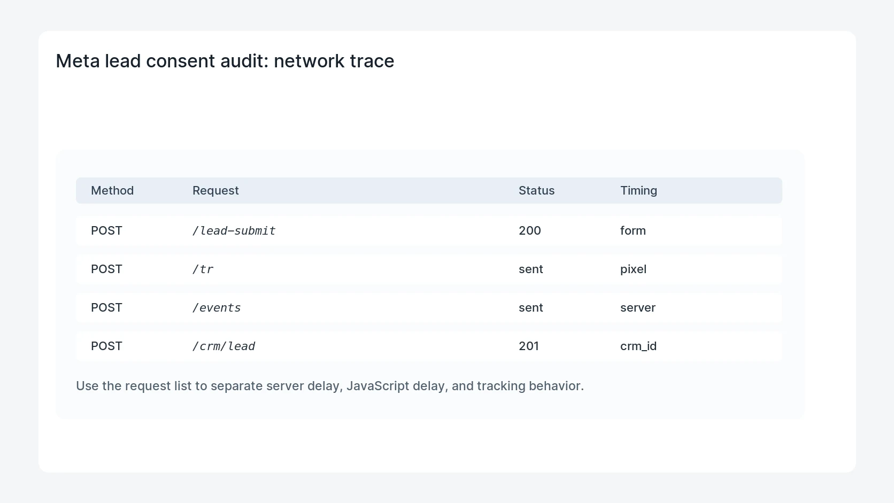
Task: Click the crm_id timing value
Action: pyautogui.click(x=638, y=346)
